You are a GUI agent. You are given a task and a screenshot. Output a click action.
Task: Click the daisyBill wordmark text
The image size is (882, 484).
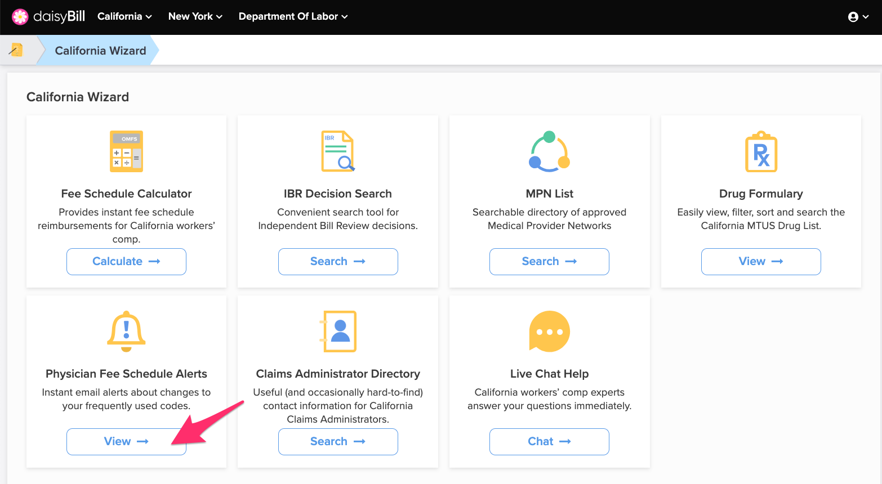[59, 16]
